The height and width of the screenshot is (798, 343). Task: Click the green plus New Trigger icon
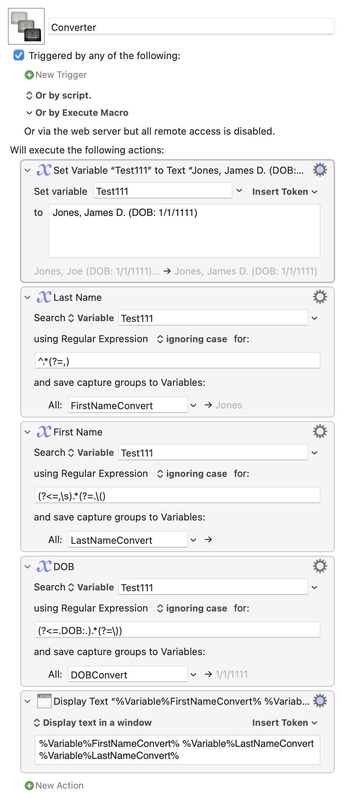click(x=29, y=75)
